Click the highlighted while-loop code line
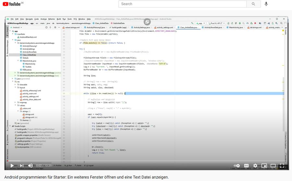 (x=172, y=94)
